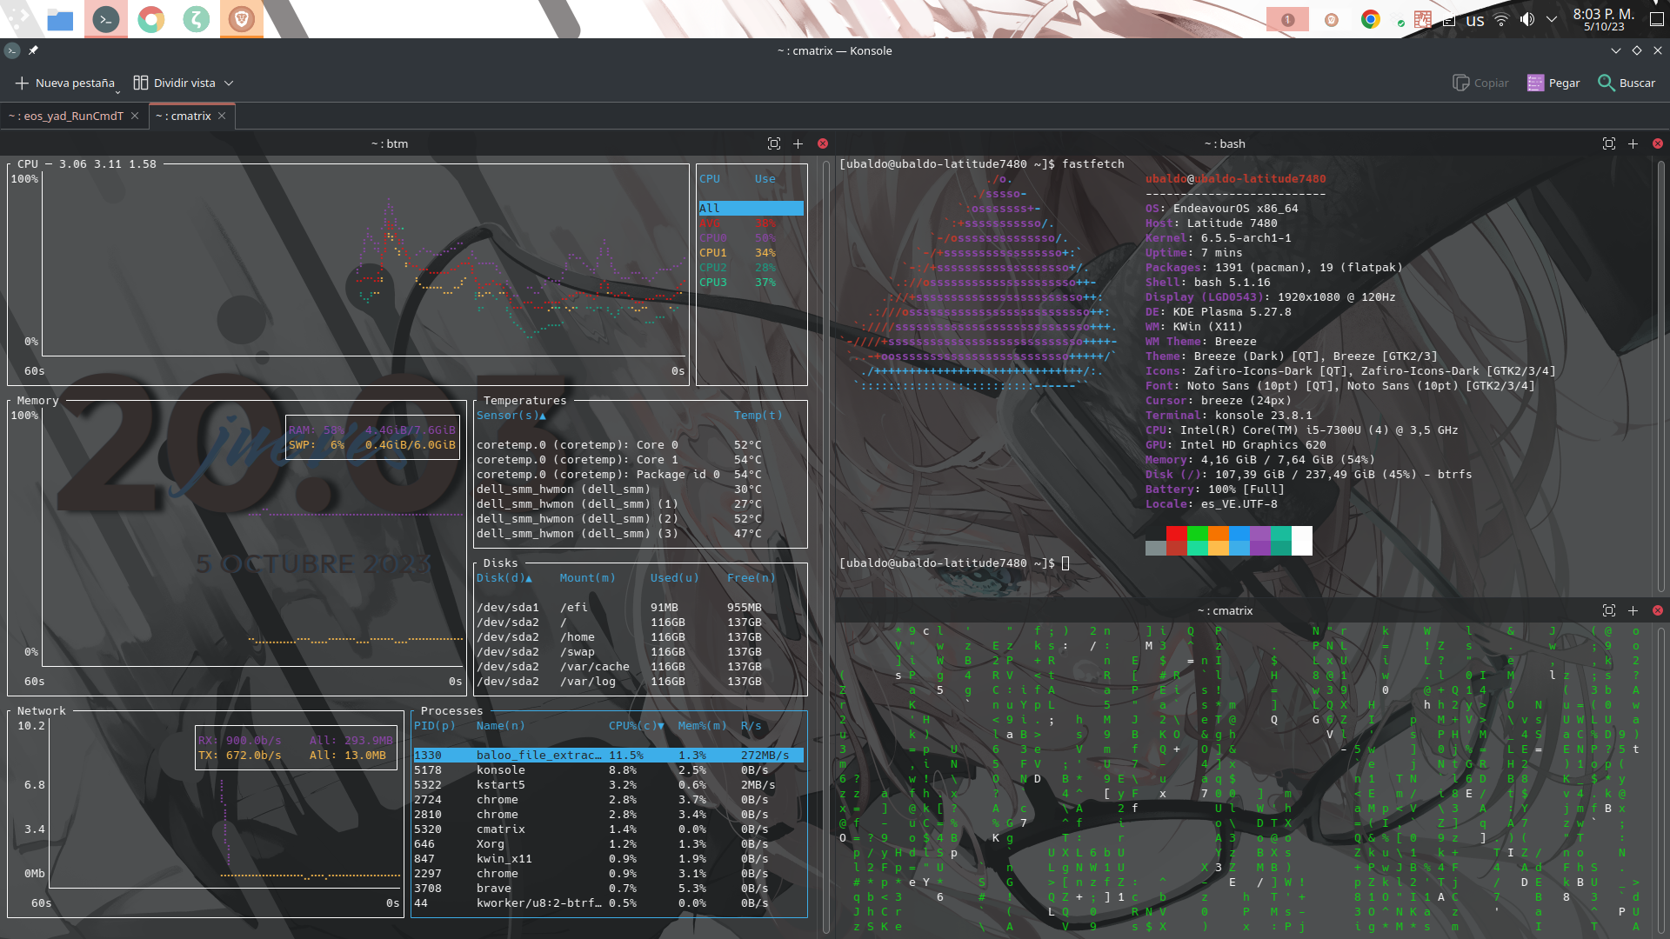
Task: Close the cmatrix split pane
Action: coord(1658,610)
